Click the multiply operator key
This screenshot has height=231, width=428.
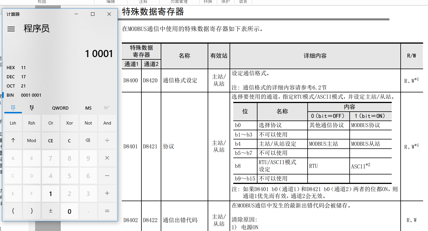point(107,158)
